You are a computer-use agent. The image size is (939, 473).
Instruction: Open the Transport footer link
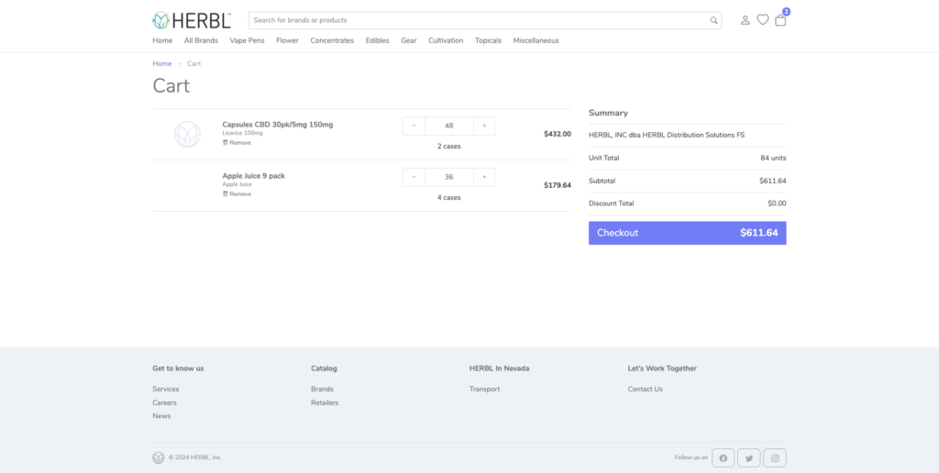484,390
